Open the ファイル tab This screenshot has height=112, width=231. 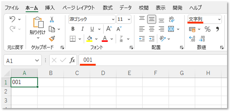(12, 8)
